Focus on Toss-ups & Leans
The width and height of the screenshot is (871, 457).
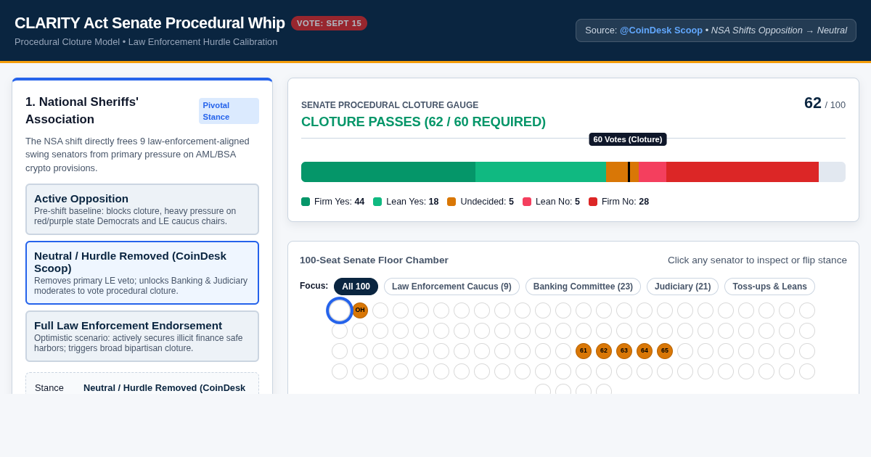point(769,287)
